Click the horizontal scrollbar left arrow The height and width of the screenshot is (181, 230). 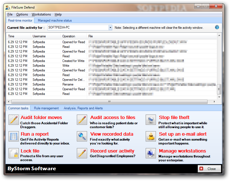point(9,102)
